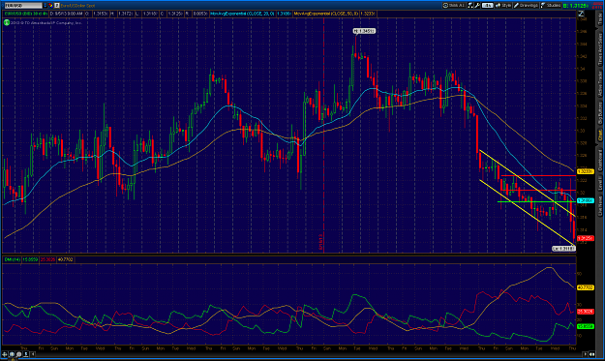Click the Hi: 1.3451 high price bubble
The height and width of the screenshot is (361, 605).
[364, 31]
